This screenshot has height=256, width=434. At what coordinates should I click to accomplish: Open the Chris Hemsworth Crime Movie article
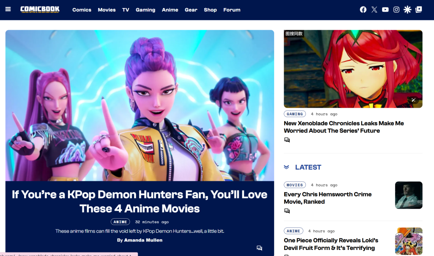328,198
